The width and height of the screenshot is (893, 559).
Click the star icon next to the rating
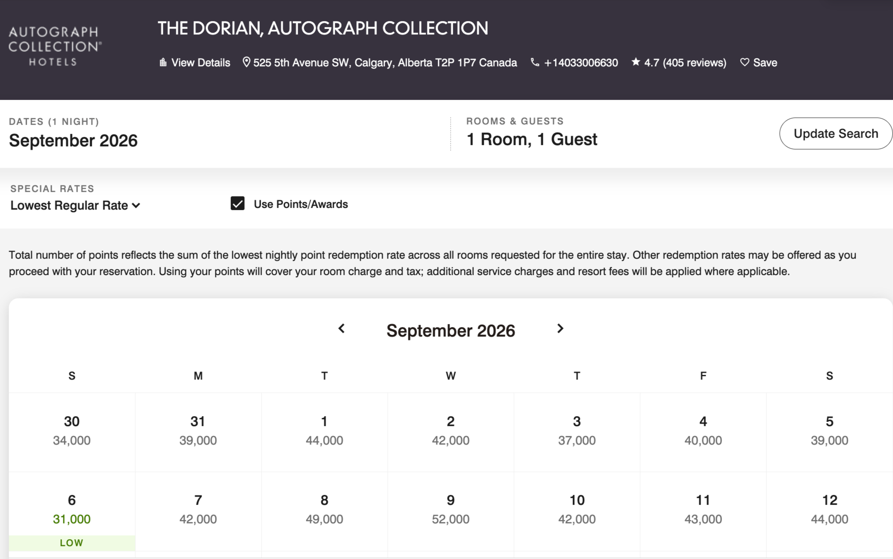[x=635, y=62]
